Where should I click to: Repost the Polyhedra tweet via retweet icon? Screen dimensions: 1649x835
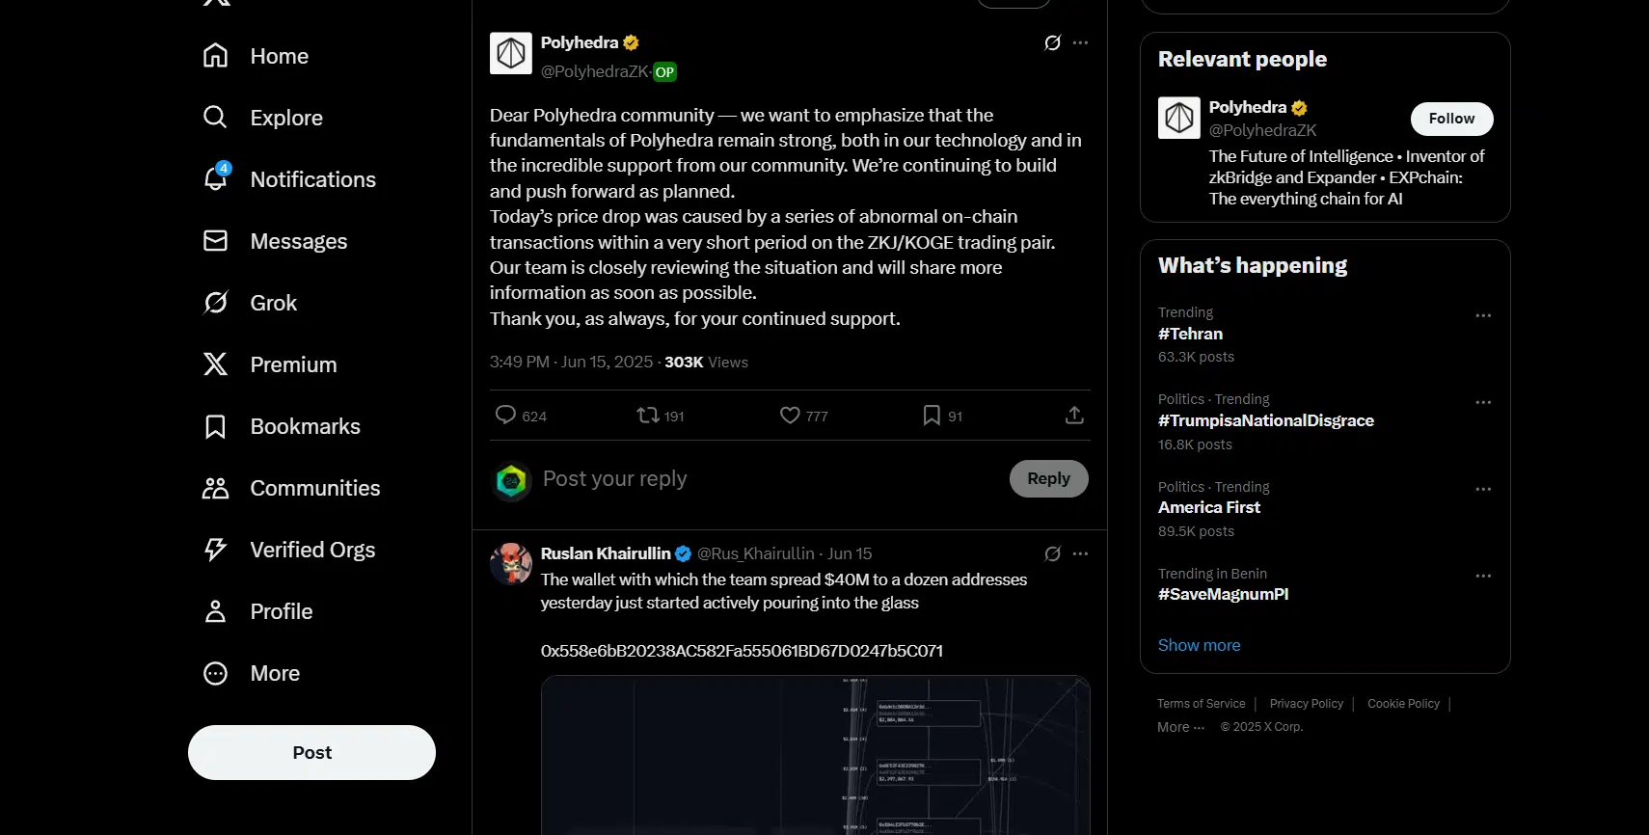(x=648, y=416)
